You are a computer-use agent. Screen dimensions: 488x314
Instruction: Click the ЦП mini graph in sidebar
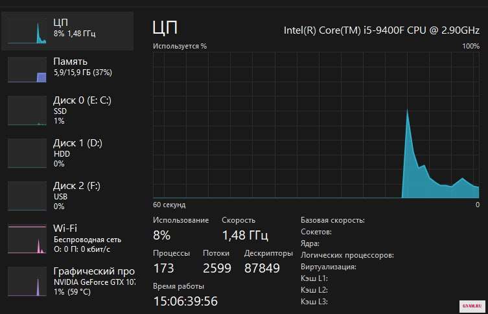(27, 31)
